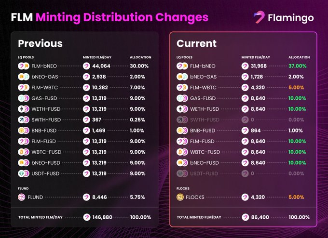Click the Flamingo logo icon in header
Viewport: 328px width, 238px height.
pyautogui.click(x=260, y=17)
